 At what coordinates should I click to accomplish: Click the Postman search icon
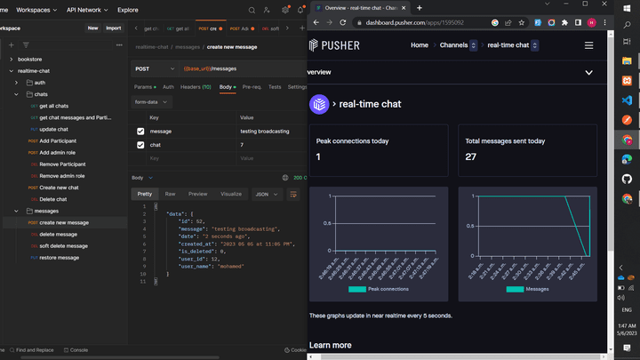point(252,10)
